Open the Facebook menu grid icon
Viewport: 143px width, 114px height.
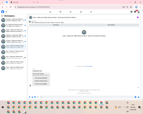131,12
